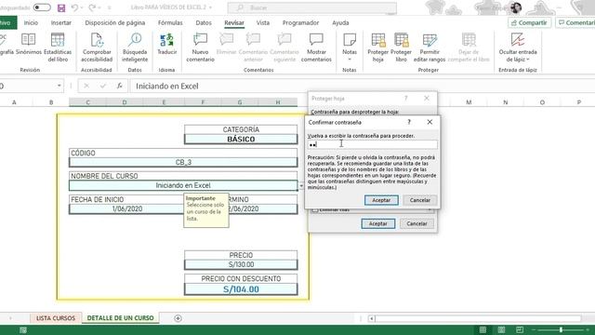This screenshot has width=595, height=335.
Task: Open the Insertar ribbon tab
Action: click(x=61, y=22)
